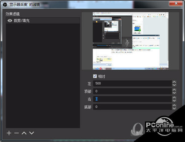
Task: Increase the 左 value with up arrow
Action: point(174,82)
